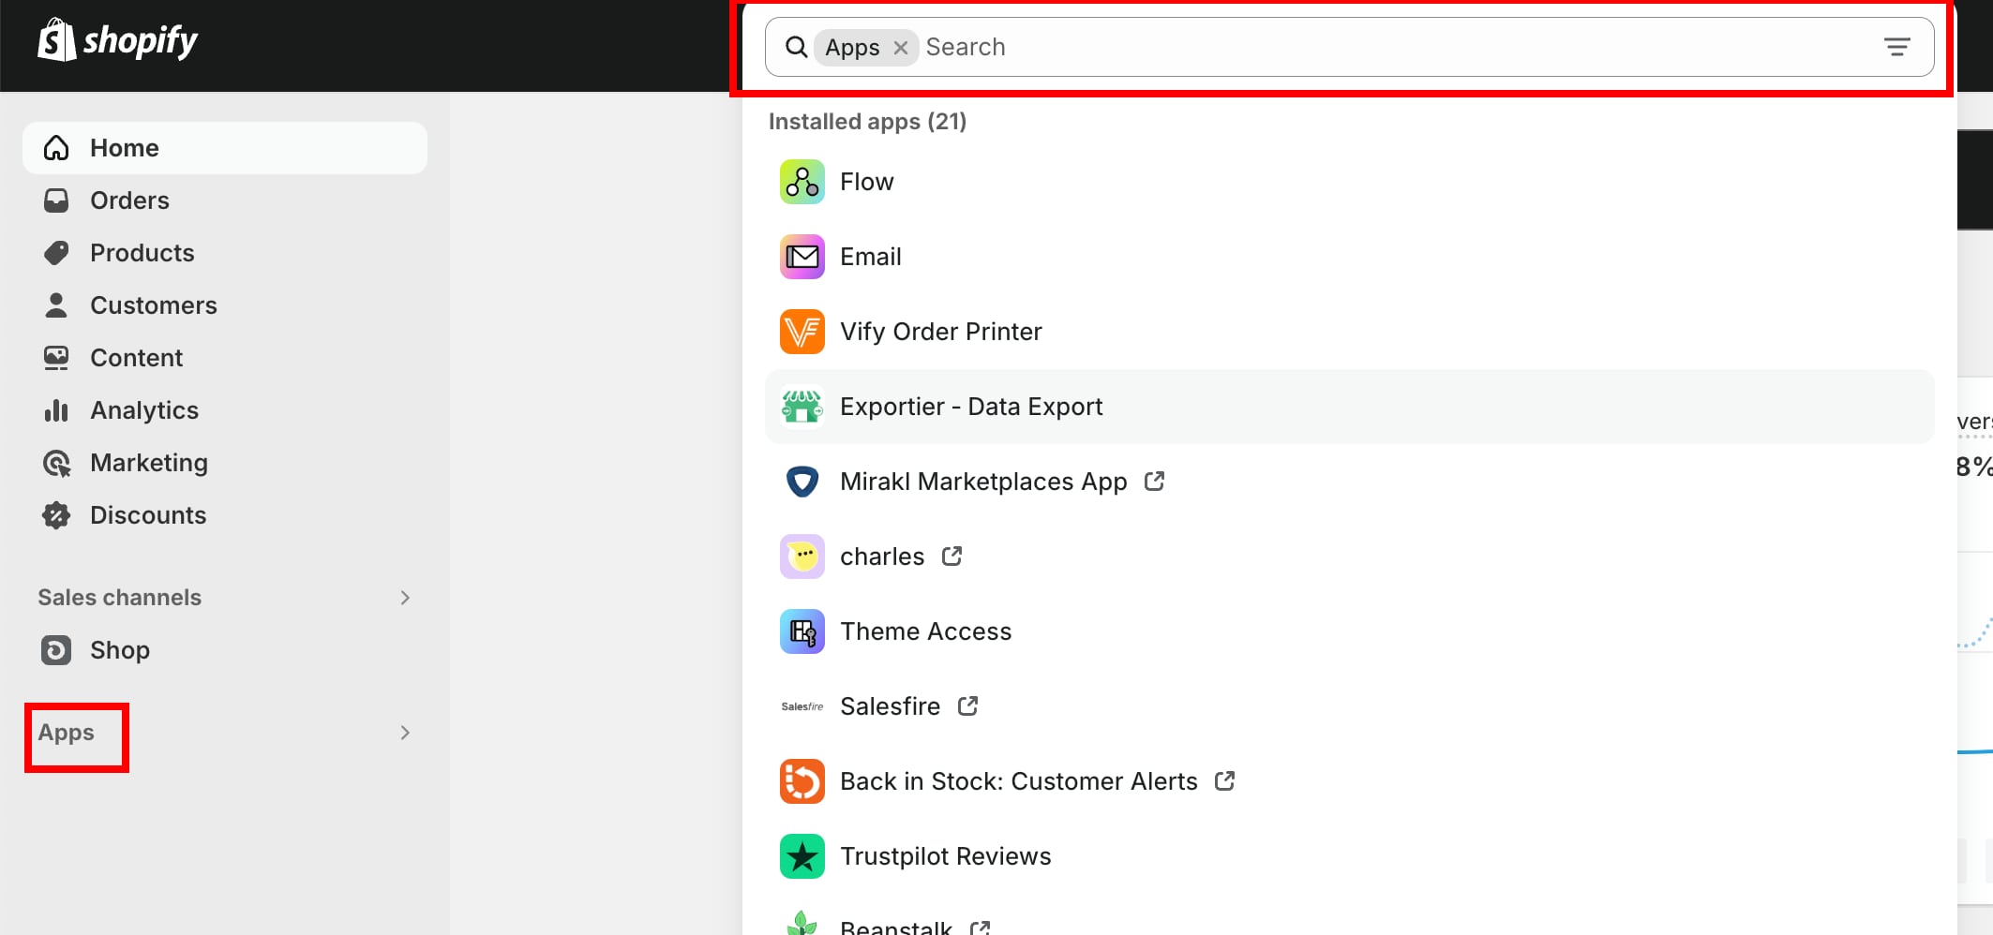Image resolution: width=1993 pixels, height=935 pixels.
Task: Open Customers from the sidebar menu
Action: click(x=153, y=304)
